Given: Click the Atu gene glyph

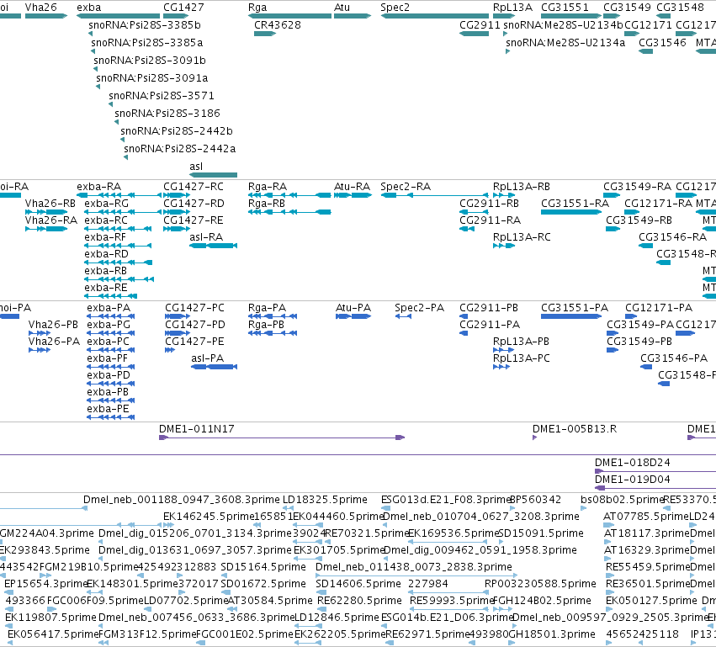Looking at the screenshot, I should pyautogui.click(x=353, y=16).
